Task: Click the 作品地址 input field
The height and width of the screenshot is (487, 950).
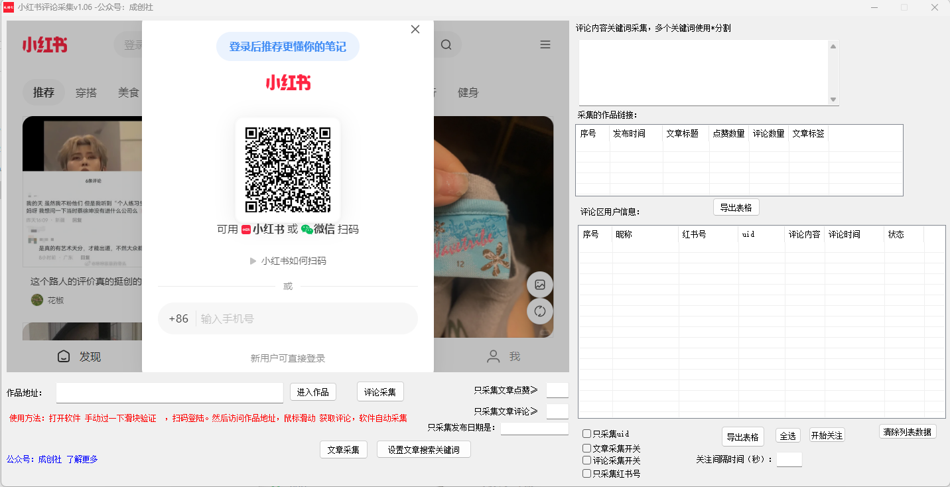Action: coord(170,393)
